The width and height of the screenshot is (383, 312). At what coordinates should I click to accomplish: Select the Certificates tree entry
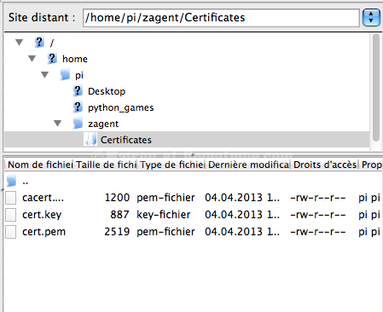point(126,140)
